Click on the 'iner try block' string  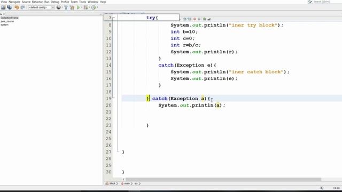coord(253,25)
